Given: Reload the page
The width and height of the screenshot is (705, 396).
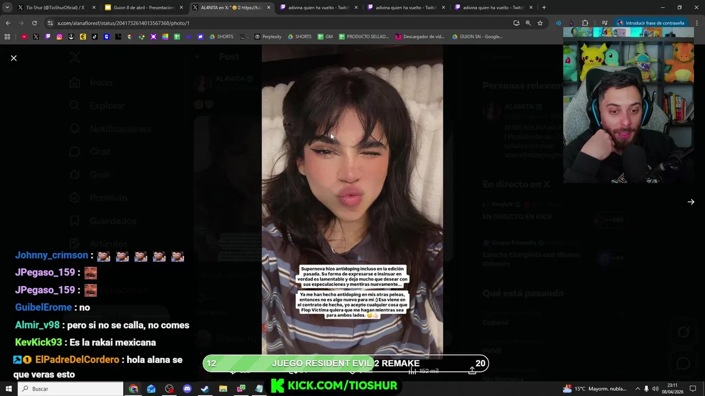Looking at the screenshot, I should coord(34,23).
